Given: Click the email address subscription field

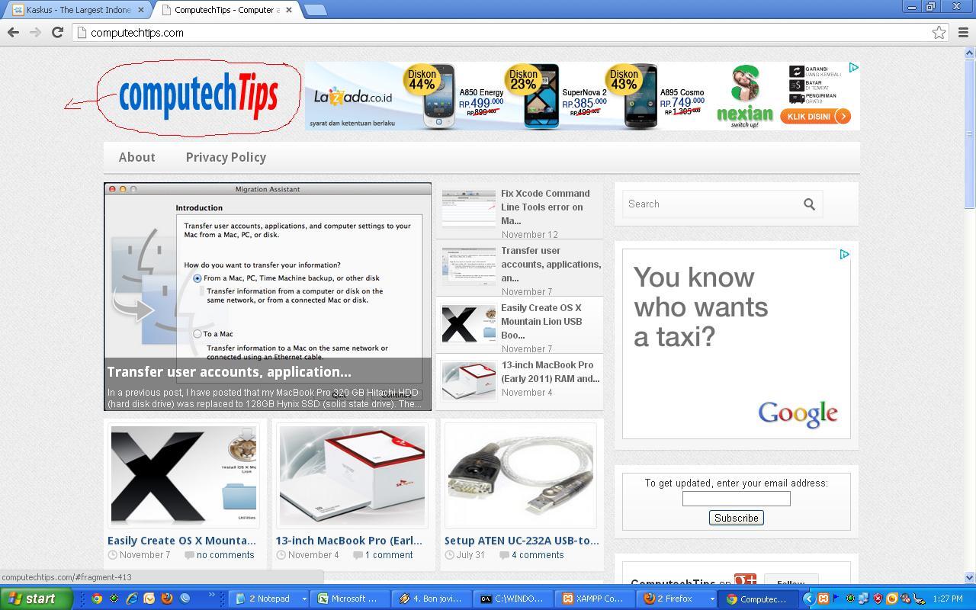Looking at the screenshot, I should tap(736, 499).
